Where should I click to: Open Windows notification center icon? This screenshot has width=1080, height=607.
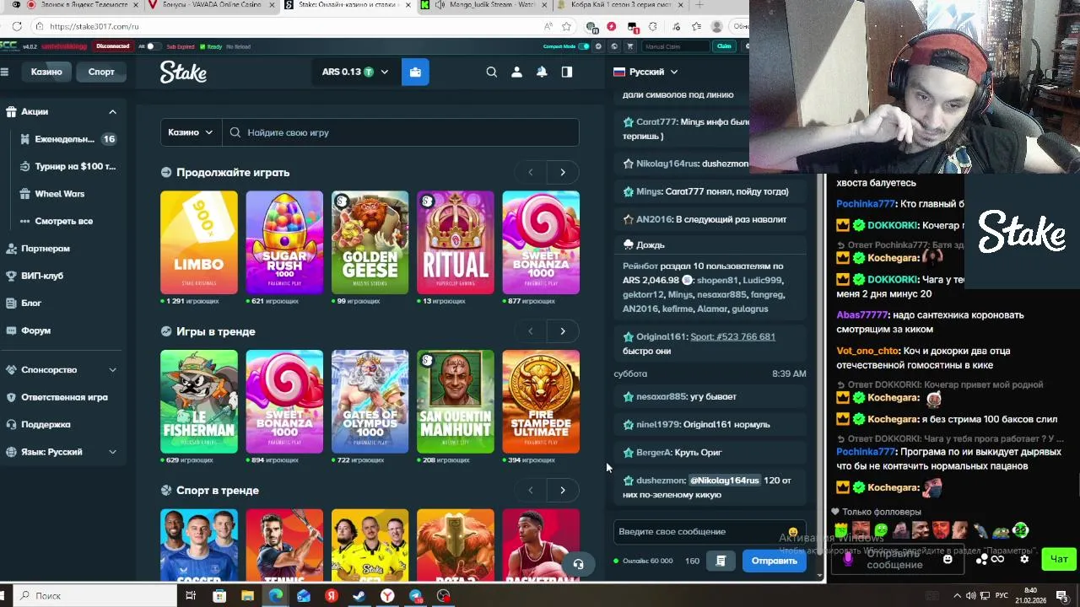tap(1061, 596)
